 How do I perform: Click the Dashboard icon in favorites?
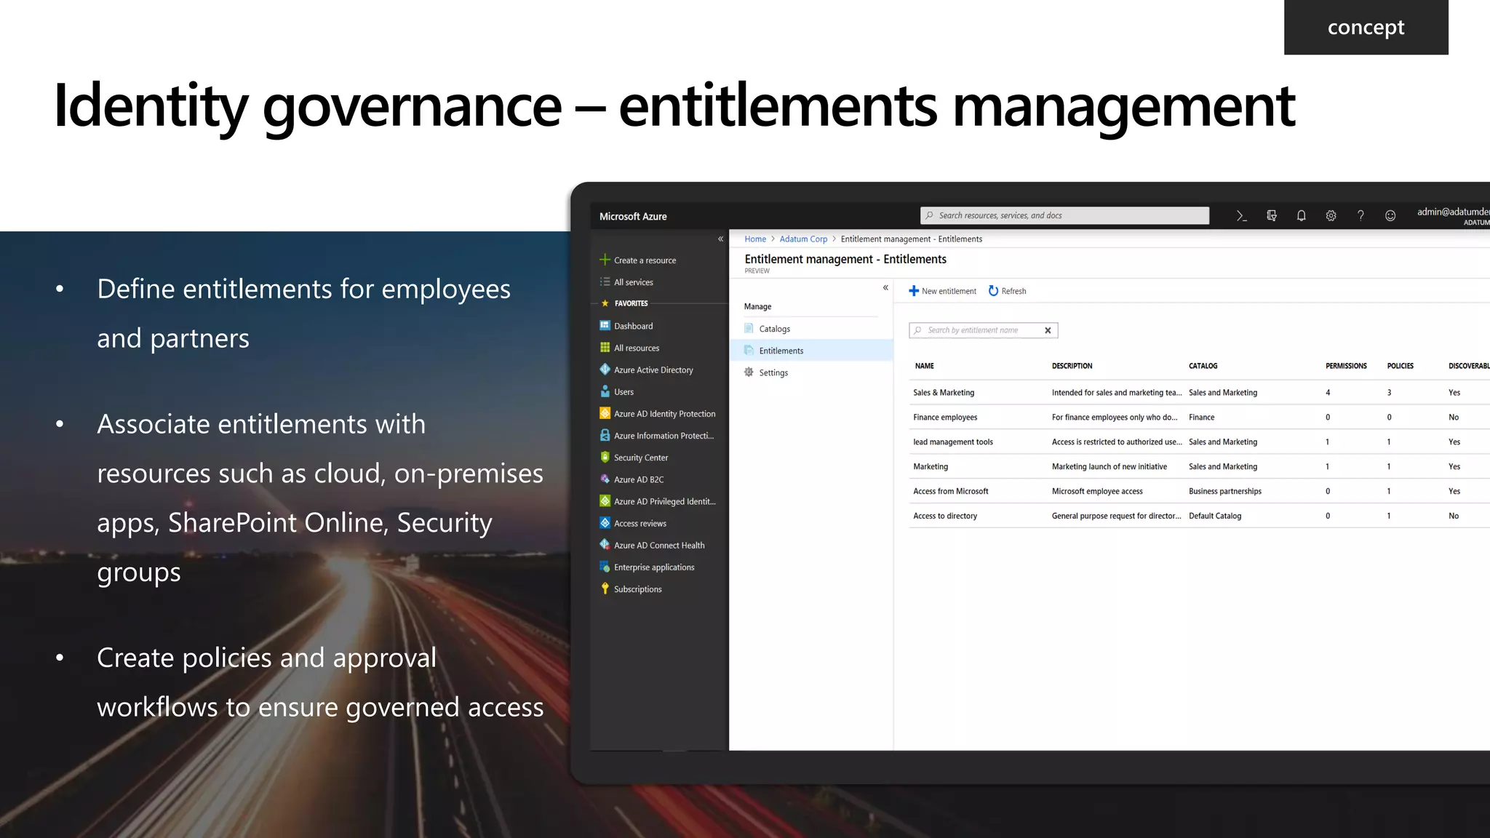pyautogui.click(x=605, y=325)
